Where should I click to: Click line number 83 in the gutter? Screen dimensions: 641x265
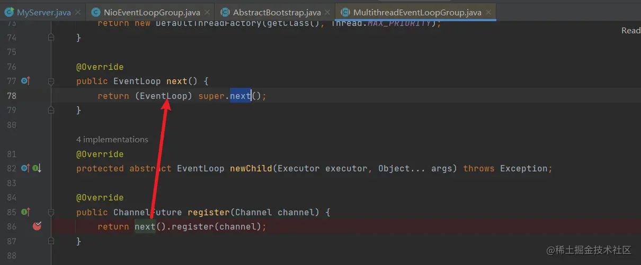pyautogui.click(x=11, y=183)
